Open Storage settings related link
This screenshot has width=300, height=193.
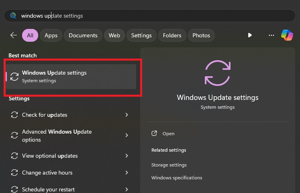169,165
